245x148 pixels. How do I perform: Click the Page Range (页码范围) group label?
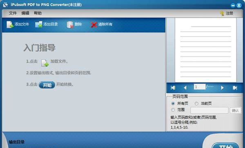180,96
